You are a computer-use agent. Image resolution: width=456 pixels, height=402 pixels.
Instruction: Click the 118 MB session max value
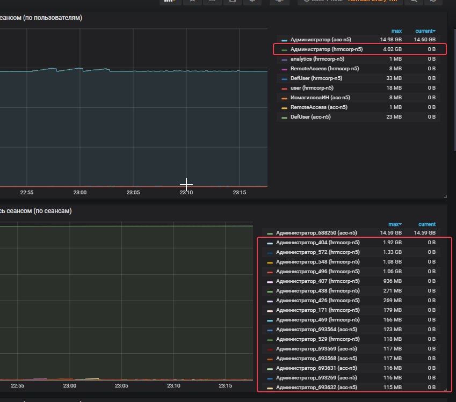(392, 339)
